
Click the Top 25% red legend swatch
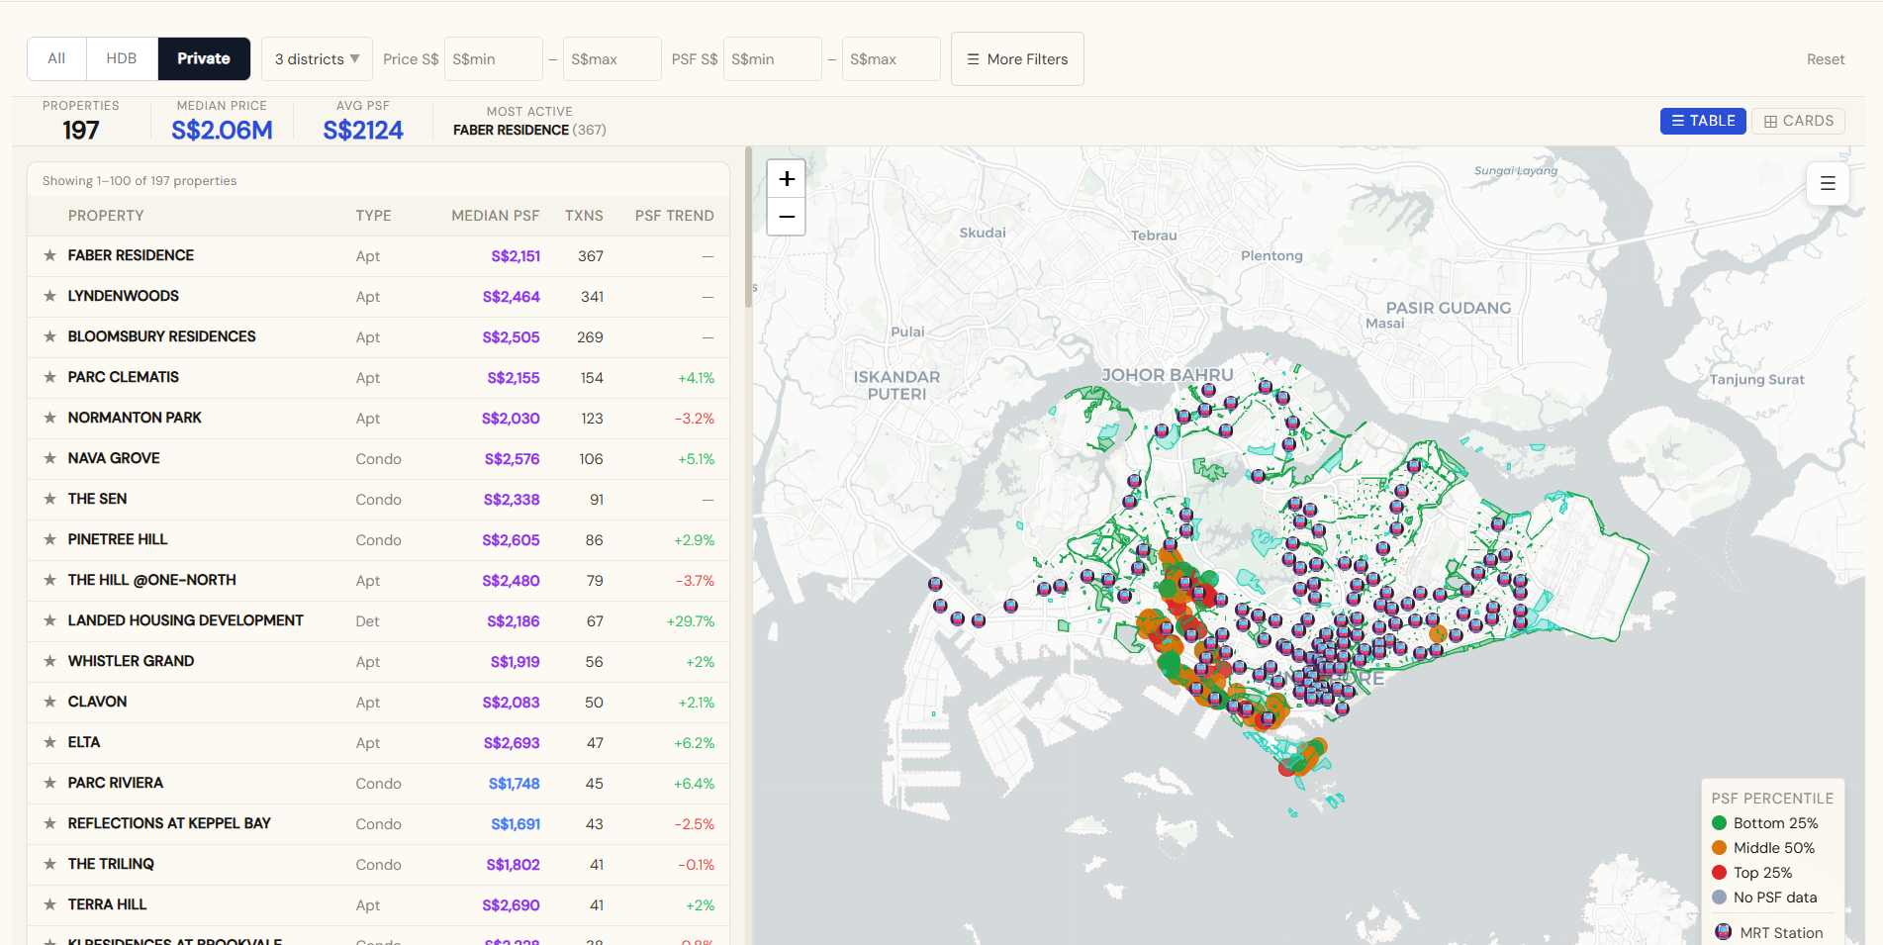(x=1719, y=873)
